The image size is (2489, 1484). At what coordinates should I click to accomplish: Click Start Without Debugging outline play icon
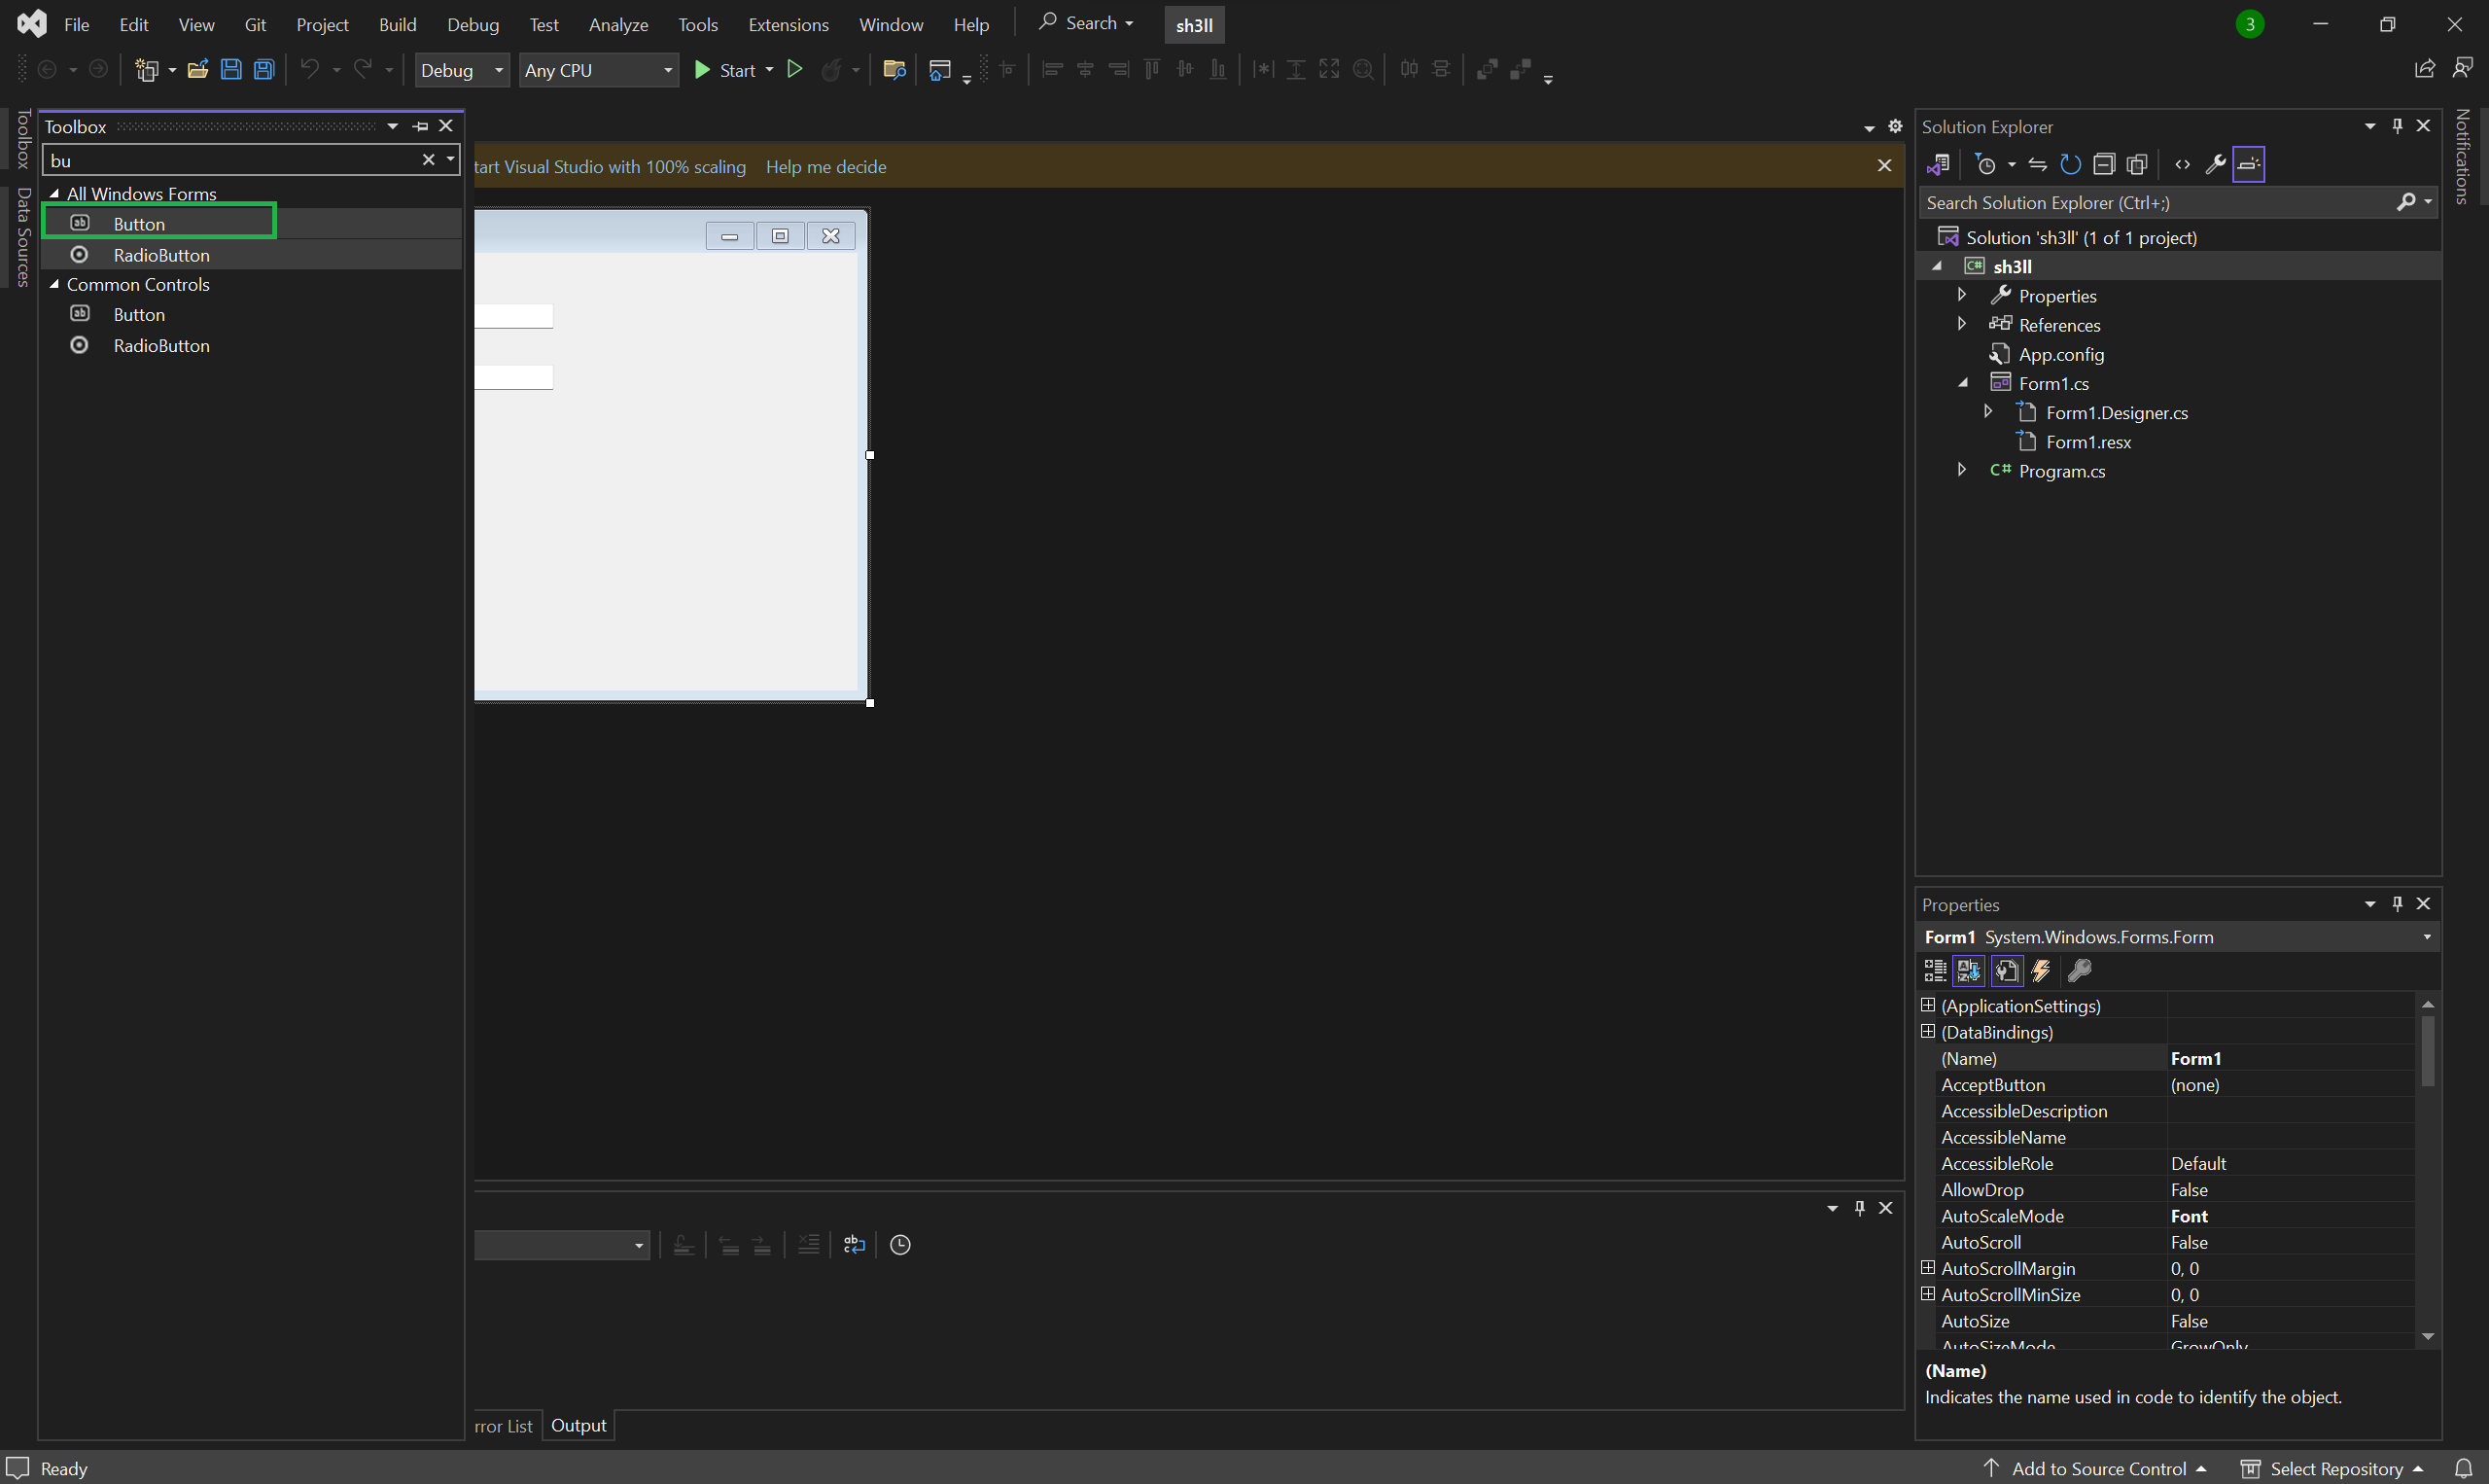point(794,70)
